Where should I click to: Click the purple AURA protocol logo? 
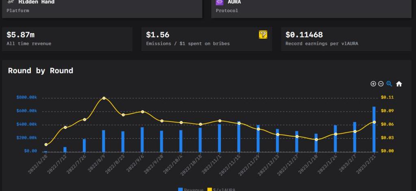[219, 2]
